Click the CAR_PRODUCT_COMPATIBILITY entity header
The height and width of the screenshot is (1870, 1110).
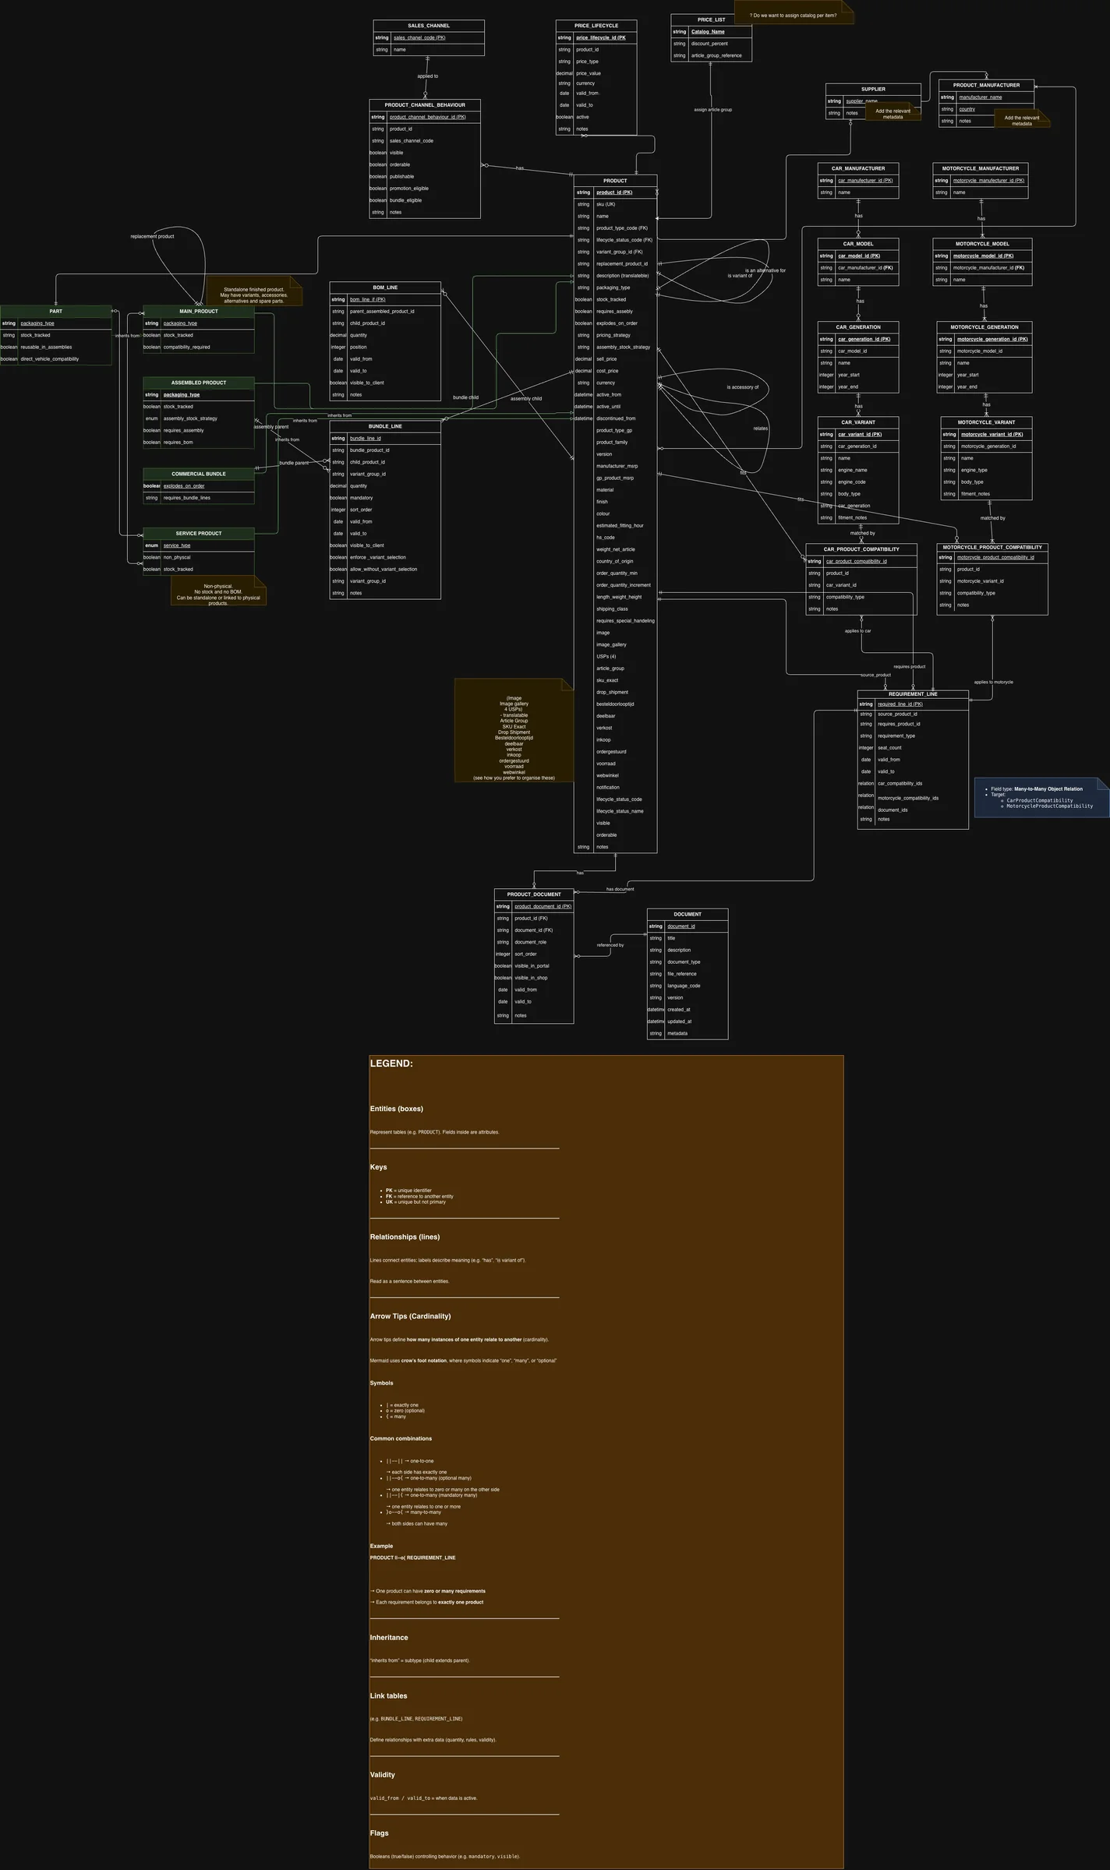click(x=861, y=549)
